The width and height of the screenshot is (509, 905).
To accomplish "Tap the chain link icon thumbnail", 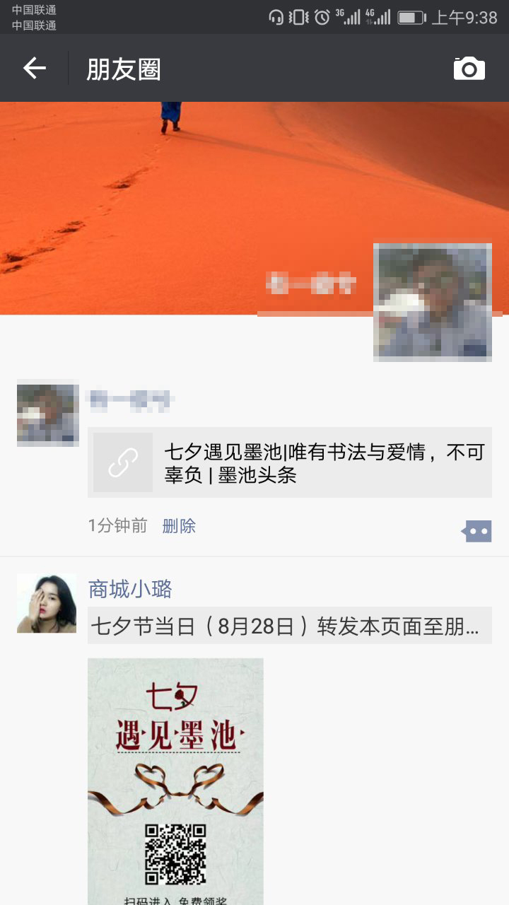I will pos(123,462).
